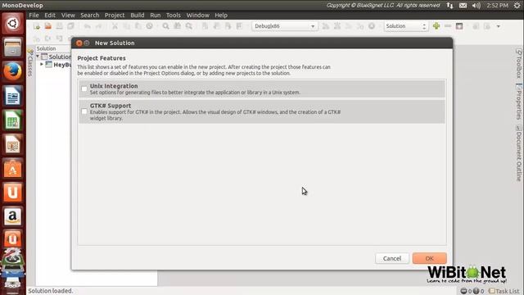Expand the HeyBu project tree node

pyautogui.click(x=42, y=64)
